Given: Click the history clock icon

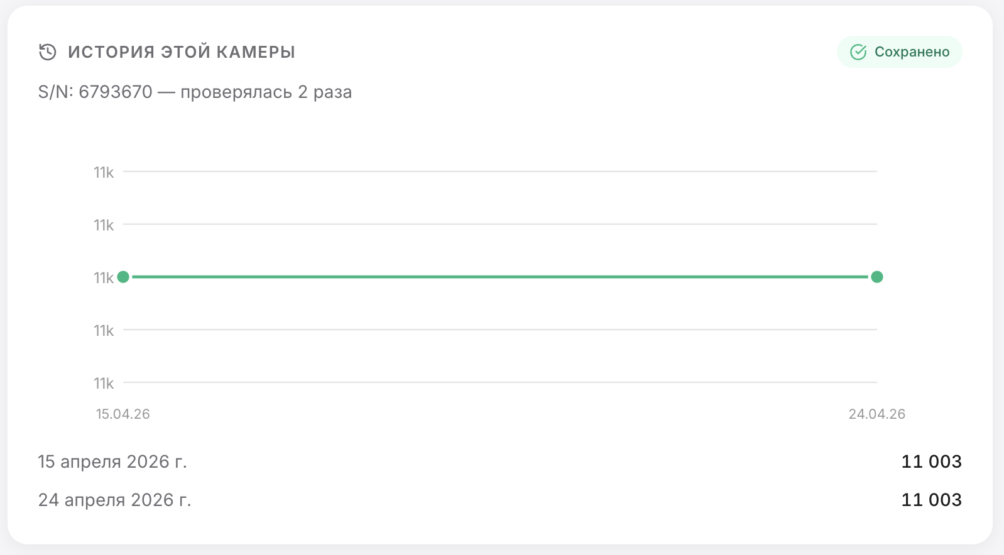Looking at the screenshot, I should click(48, 52).
